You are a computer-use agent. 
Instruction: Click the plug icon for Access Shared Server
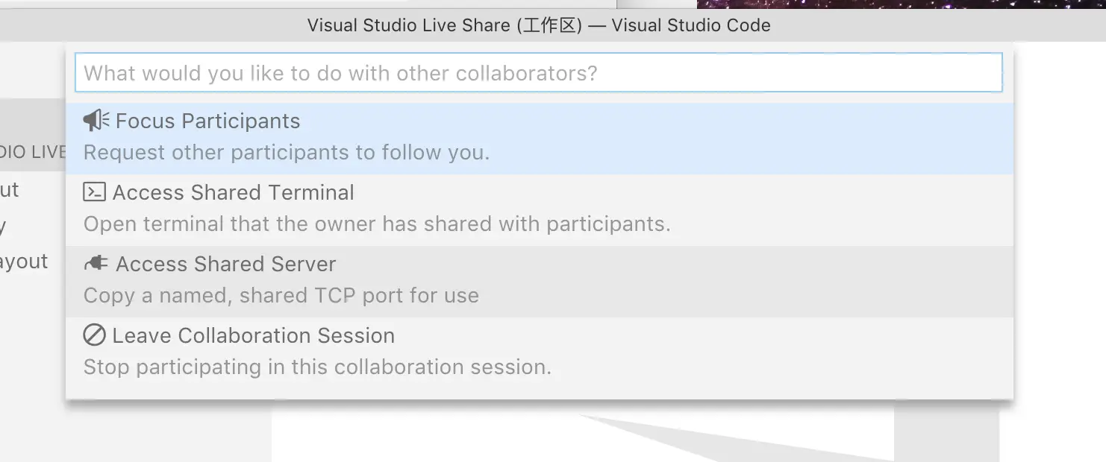[96, 264]
